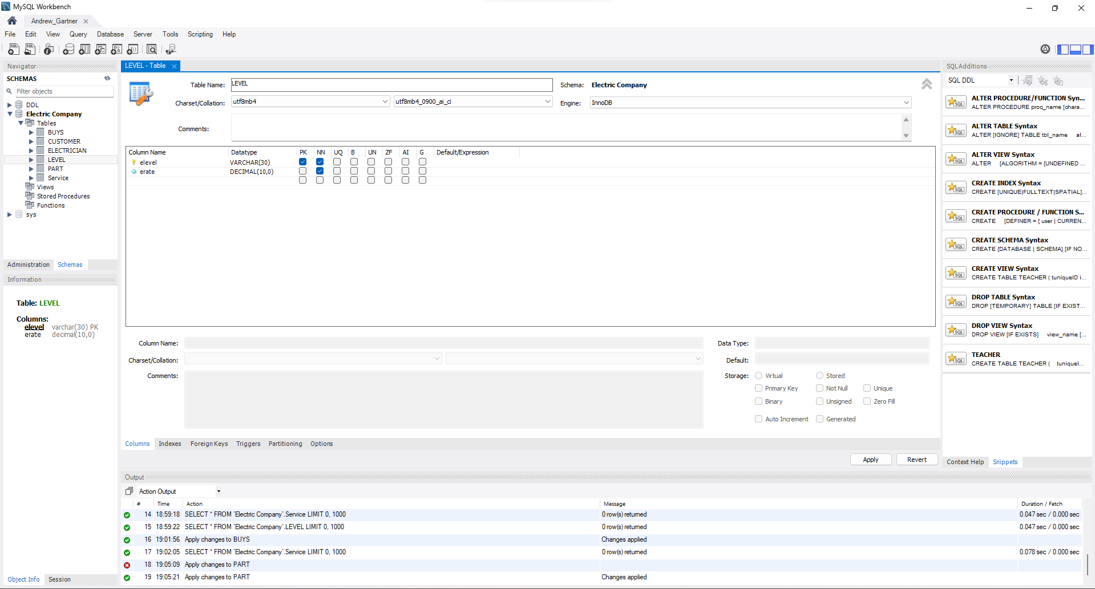
Task: Check AI checkbox for elevel column
Action: tap(406, 162)
